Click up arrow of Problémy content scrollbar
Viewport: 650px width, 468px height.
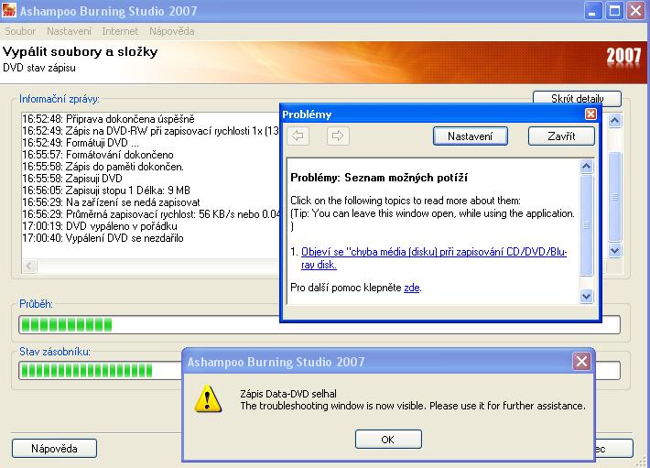click(x=586, y=167)
